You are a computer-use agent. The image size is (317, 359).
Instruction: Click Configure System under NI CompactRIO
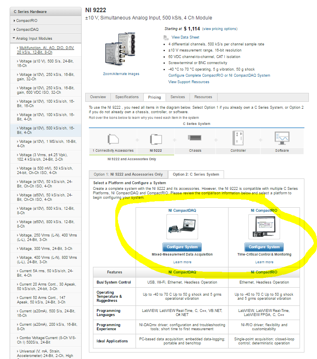tap(264, 247)
